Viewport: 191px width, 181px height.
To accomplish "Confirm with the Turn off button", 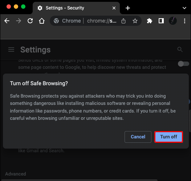I will (x=168, y=137).
